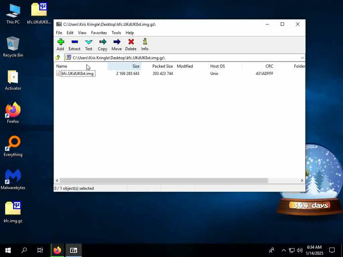Sort by Size column header
343x257 pixels.
(124, 66)
